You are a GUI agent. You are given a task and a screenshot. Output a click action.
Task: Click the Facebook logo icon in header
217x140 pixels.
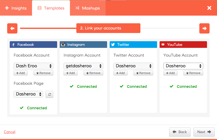[x=13, y=45]
